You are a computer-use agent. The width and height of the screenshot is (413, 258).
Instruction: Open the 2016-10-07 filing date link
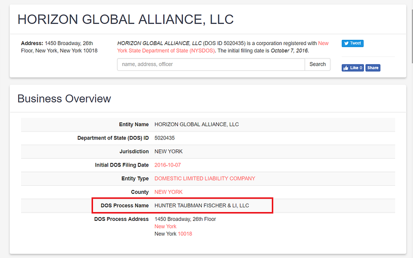167,165
